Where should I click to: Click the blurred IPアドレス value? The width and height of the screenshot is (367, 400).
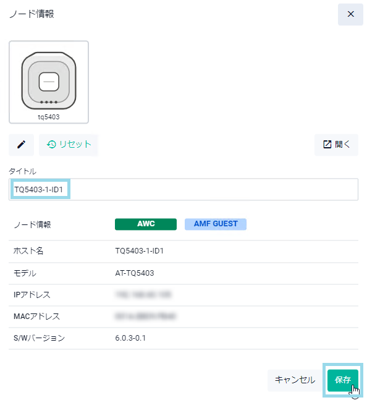coord(143,295)
